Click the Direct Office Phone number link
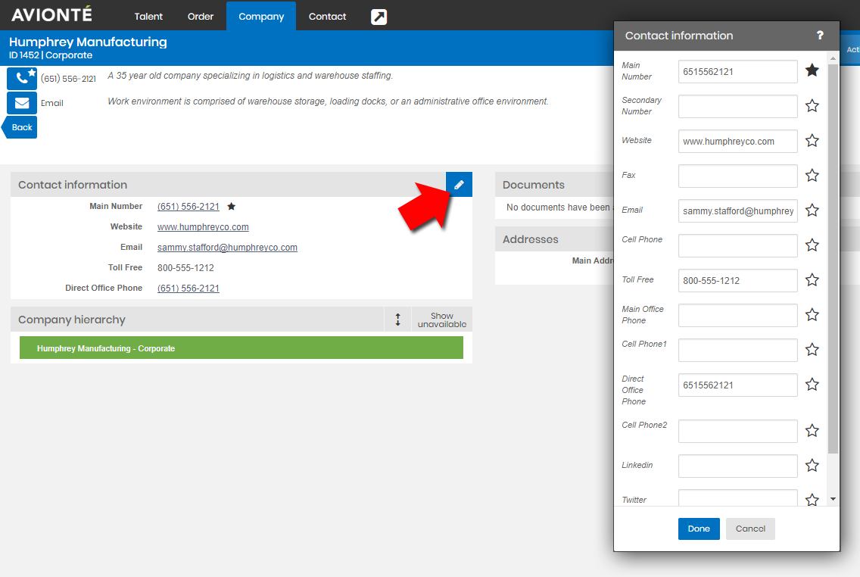Viewport: 860px width, 577px height. [x=188, y=288]
